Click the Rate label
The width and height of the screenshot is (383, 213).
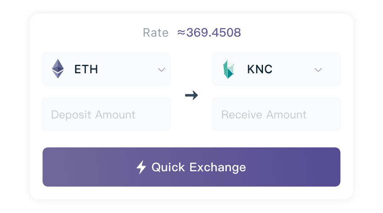click(155, 33)
